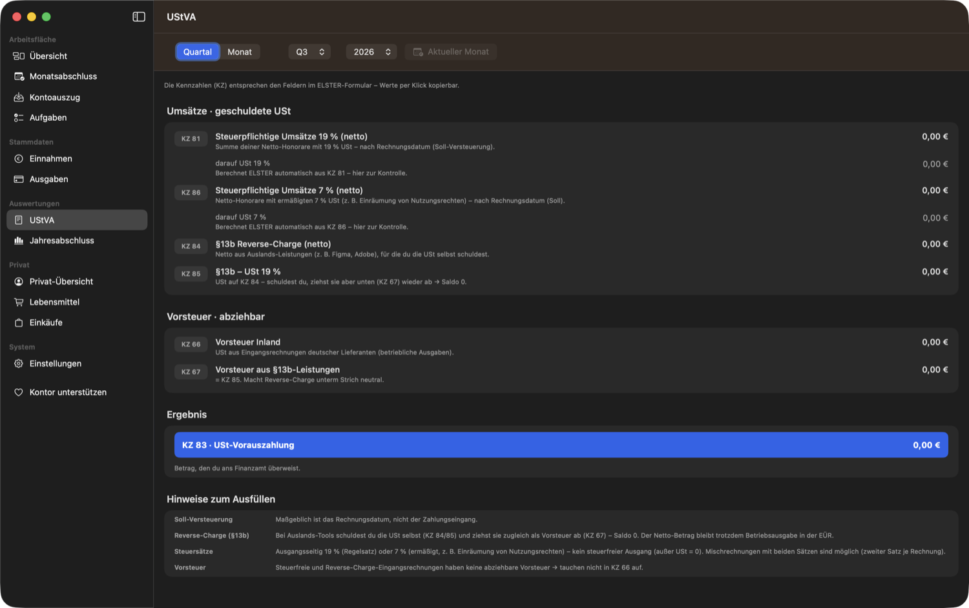This screenshot has width=969, height=608.
Task: Open Übersicht icon in sidebar
Action: pyautogui.click(x=19, y=56)
